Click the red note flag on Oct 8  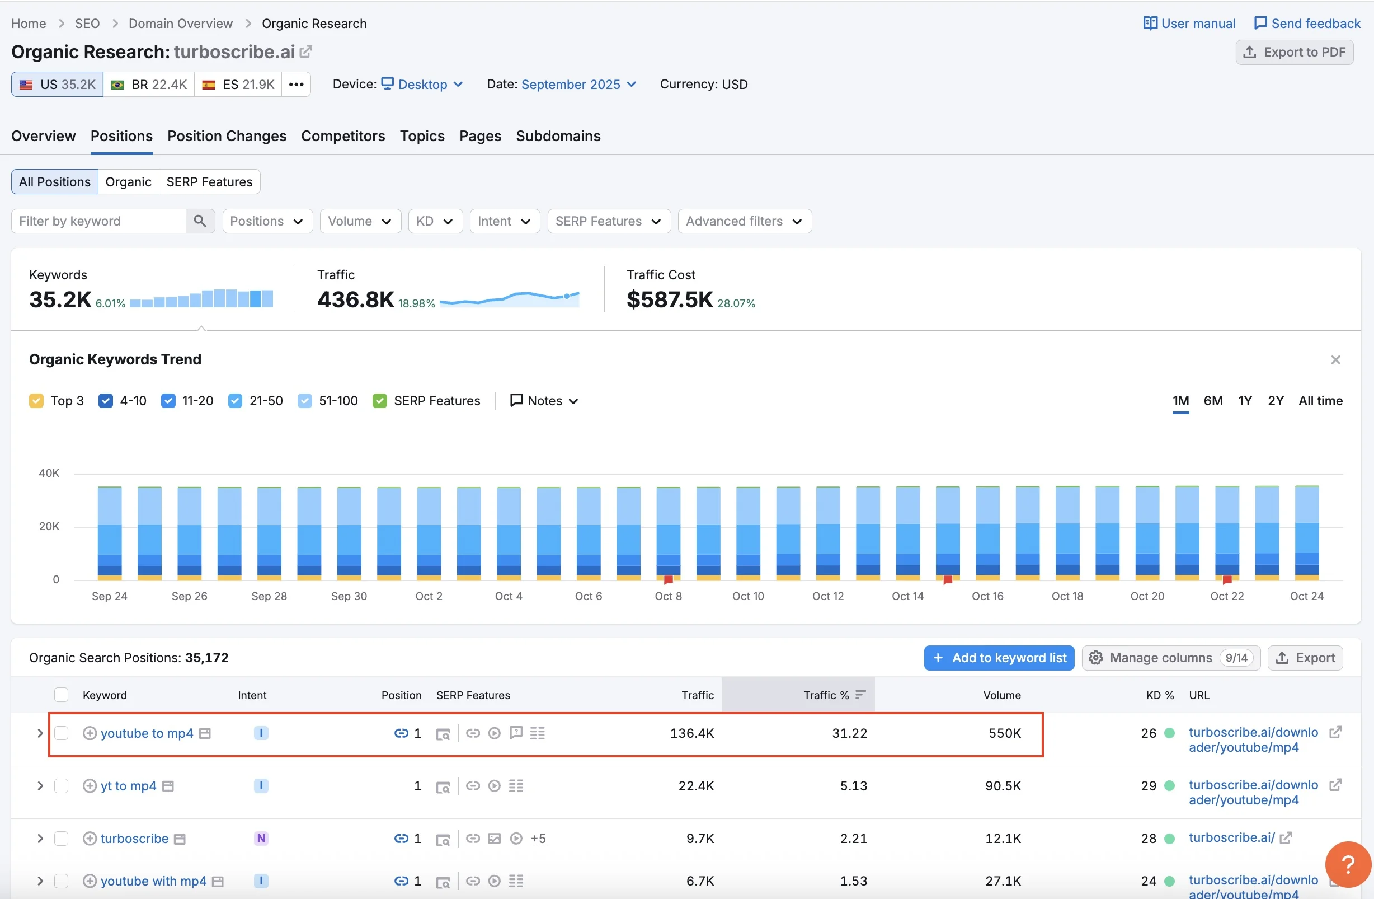point(668,579)
